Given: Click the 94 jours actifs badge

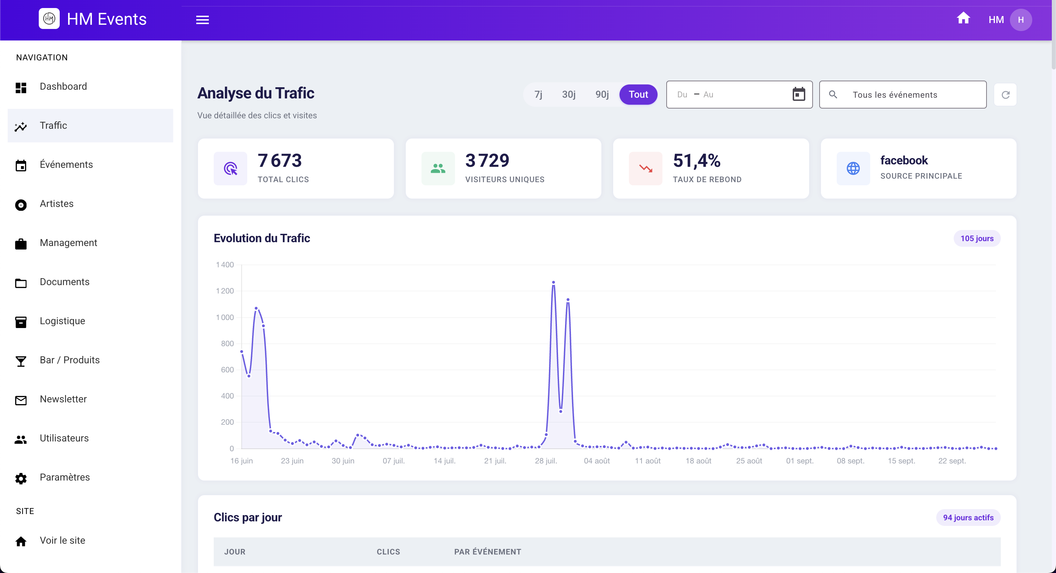Looking at the screenshot, I should pyautogui.click(x=968, y=518).
